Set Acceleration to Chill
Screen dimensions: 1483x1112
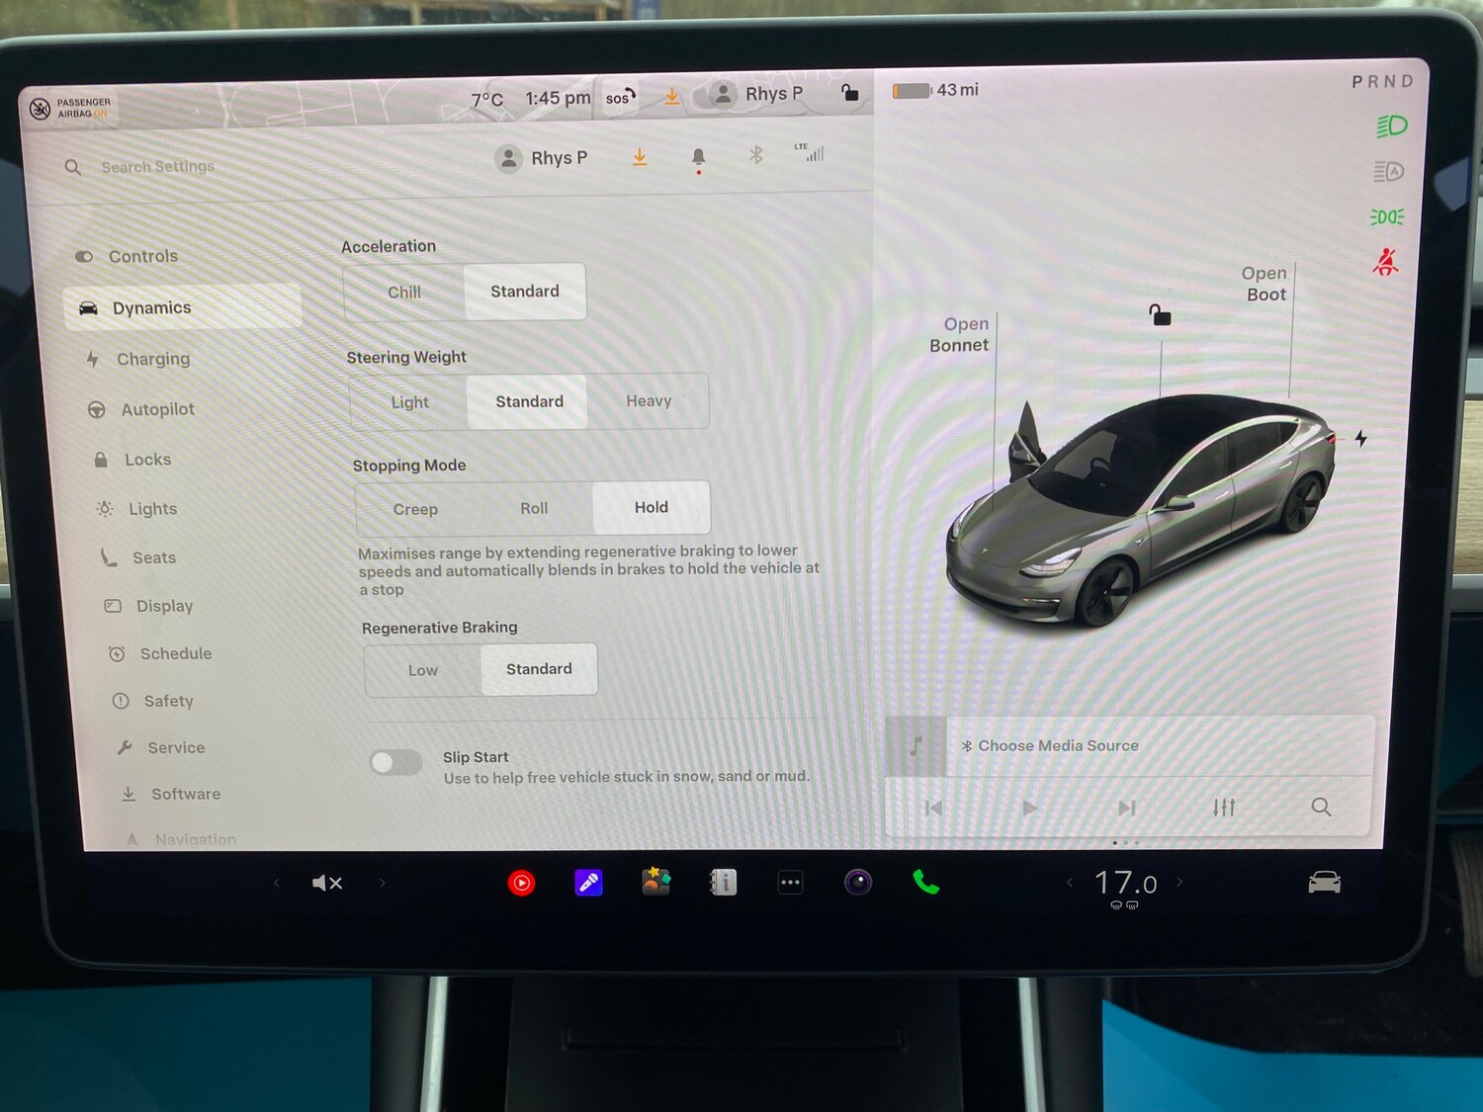point(405,292)
